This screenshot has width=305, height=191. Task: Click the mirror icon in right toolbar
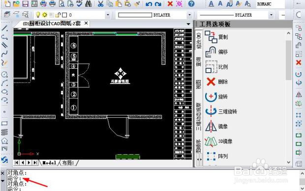point(299,95)
